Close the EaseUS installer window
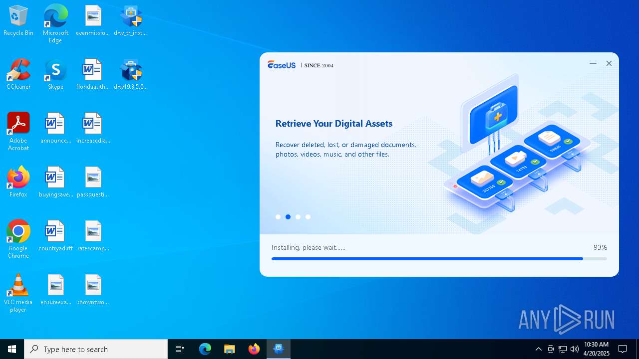Image resolution: width=639 pixels, height=359 pixels. [609, 63]
